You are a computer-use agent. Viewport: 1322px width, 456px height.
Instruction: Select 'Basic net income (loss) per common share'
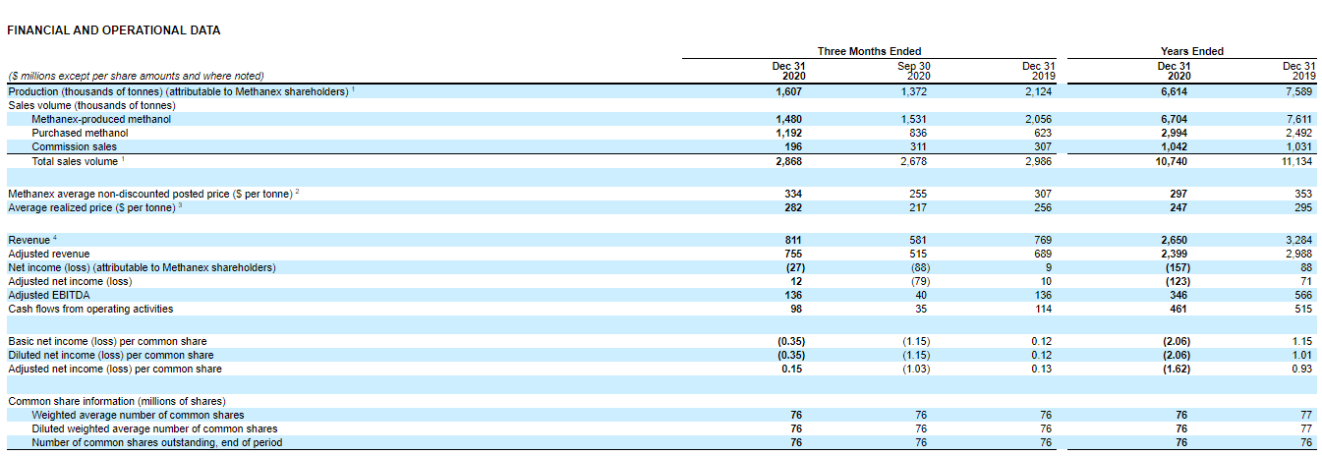(107, 341)
